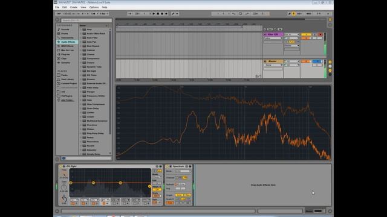This screenshot has width=387, height=217.
Task: Click the Master track title
Action: (x=272, y=61)
